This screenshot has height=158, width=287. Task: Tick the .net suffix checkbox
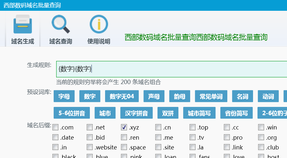(x=90, y=128)
